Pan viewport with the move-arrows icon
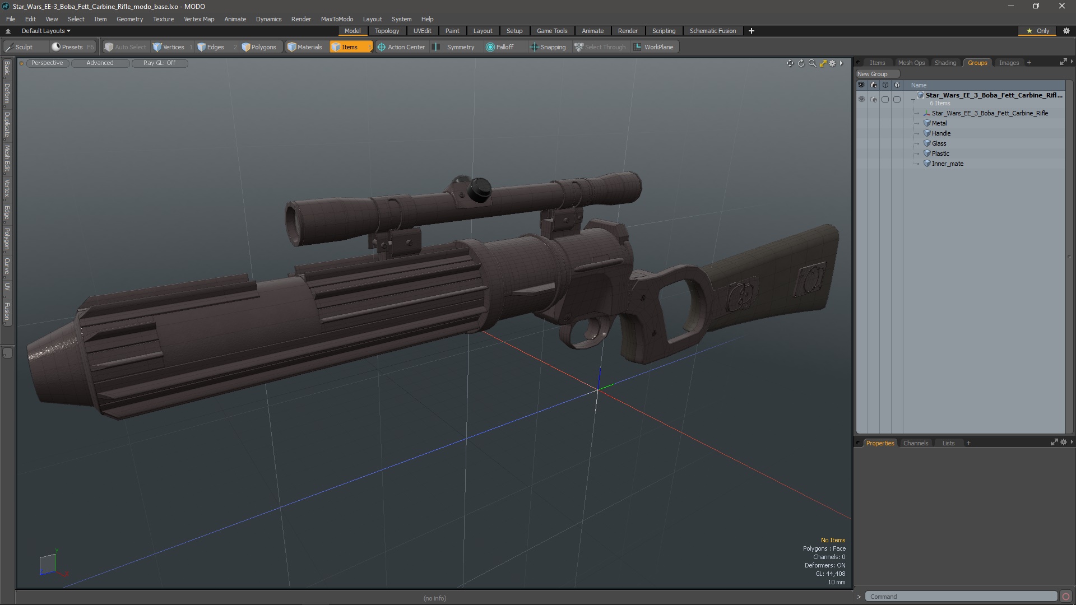 pyautogui.click(x=790, y=63)
